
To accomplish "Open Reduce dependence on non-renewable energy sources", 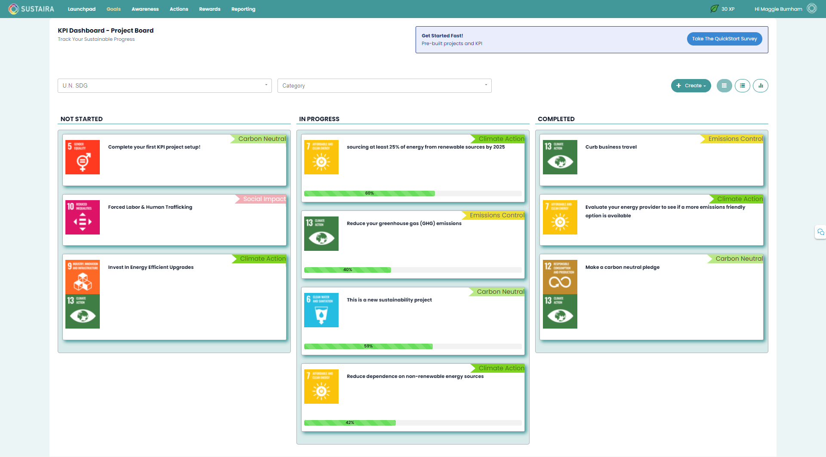I will 415,376.
